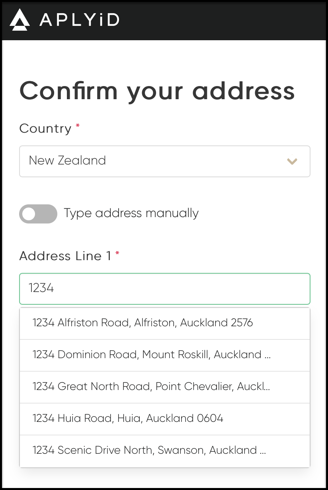Click the Address Line 1 label

pos(65,256)
